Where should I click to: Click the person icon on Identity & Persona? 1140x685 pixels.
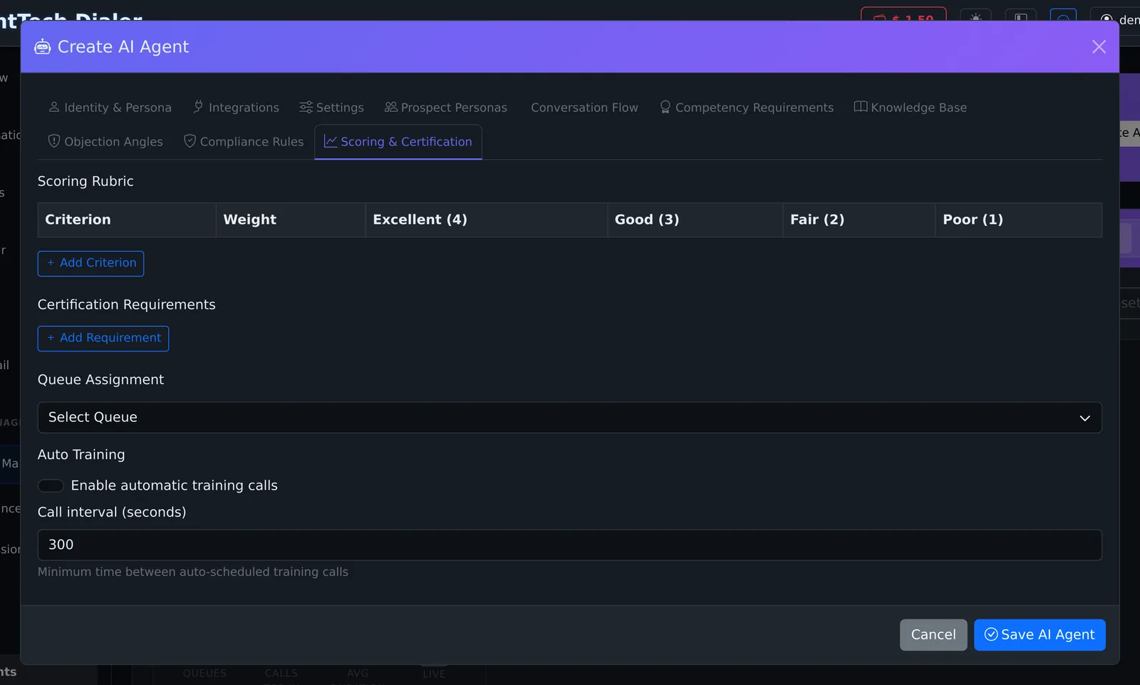54,107
